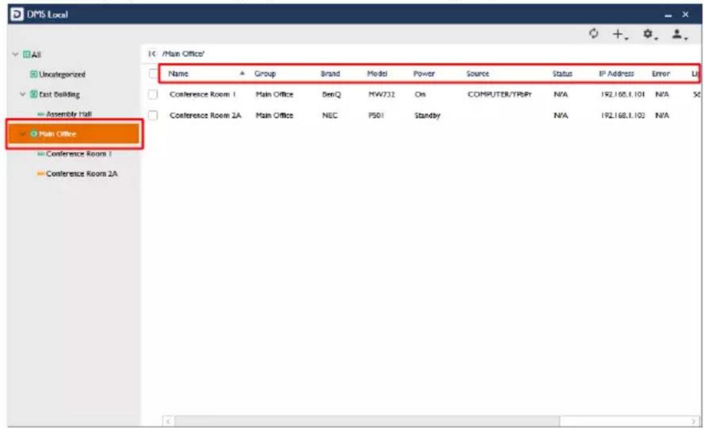This screenshot has width=704, height=428.
Task: Open the add (plus) menu icon
Action: (x=620, y=34)
